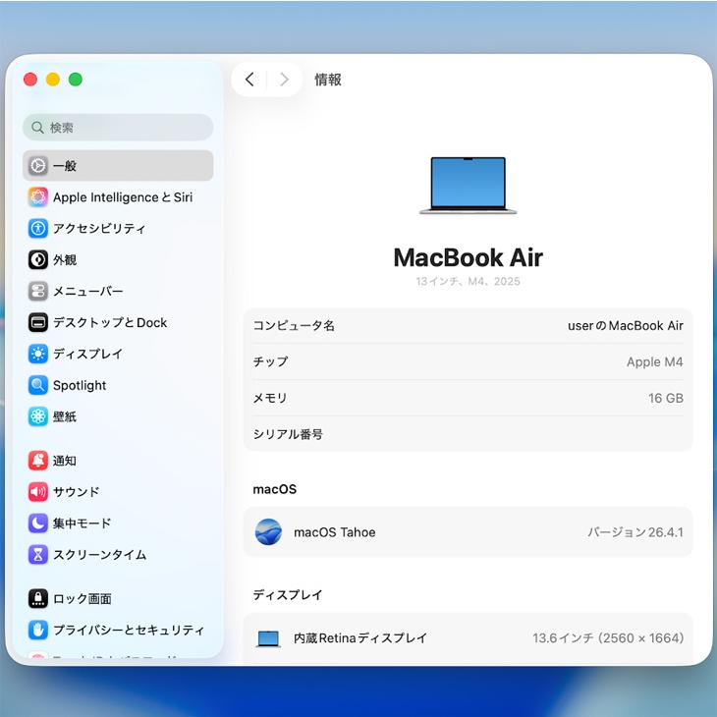Click the 13.6インチ (2560 × 1664) value

[608, 637]
